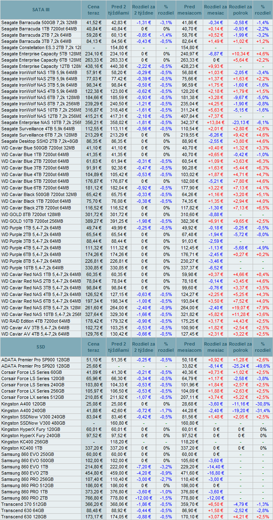Select "Kingston HyperX Fury 120GB"
Screen dimensions: 273x520
pyautogui.click(x=31, y=429)
